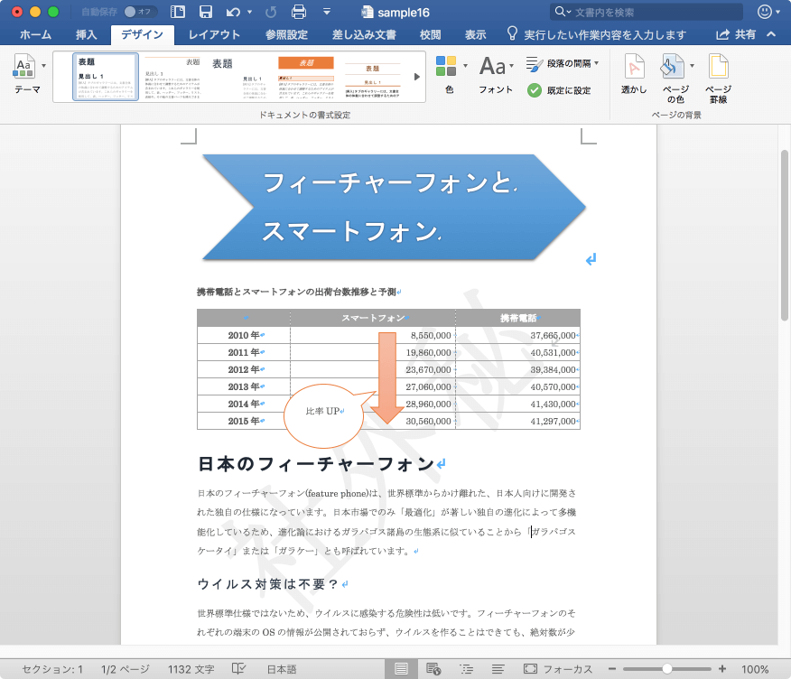Click heading ウイルス対策は不要？
Viewport: 791px width, 679px height.
point(267,584)
